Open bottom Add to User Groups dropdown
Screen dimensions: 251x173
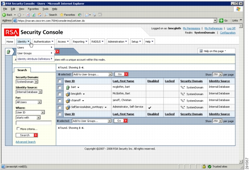point(92,121)
